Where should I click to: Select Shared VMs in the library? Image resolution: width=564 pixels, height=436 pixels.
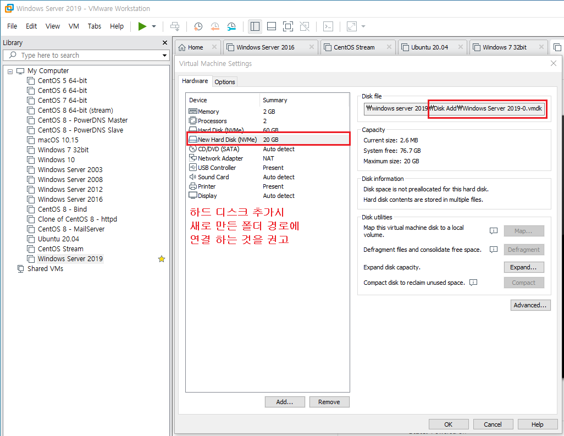coord(45,269)
